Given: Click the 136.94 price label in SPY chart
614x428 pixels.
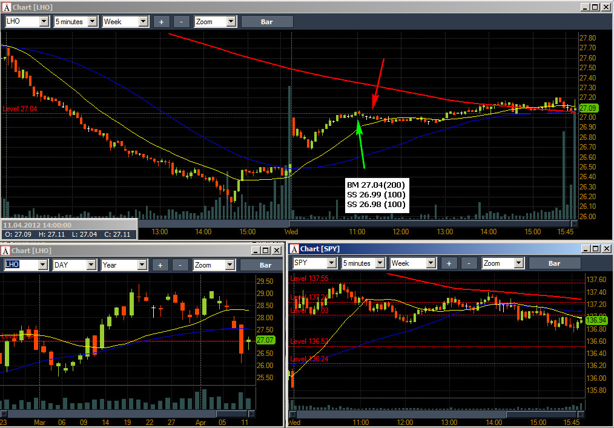Looking at the screenshot, I should point(596,320).
